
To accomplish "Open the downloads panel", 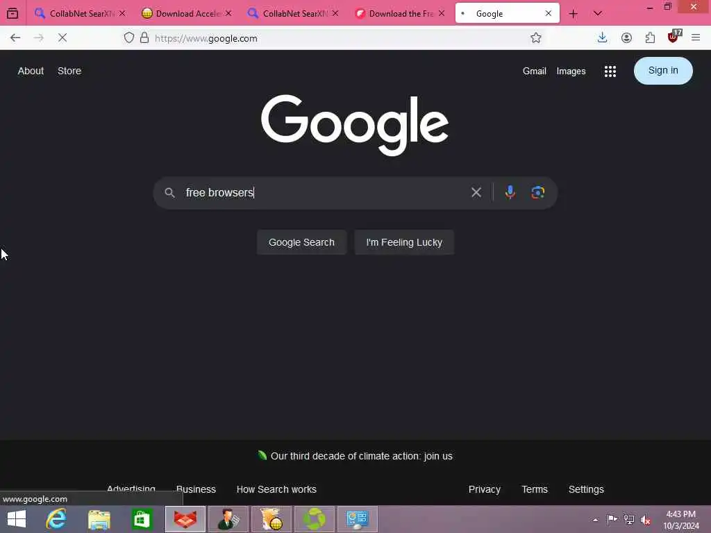I will pos(602,38).
